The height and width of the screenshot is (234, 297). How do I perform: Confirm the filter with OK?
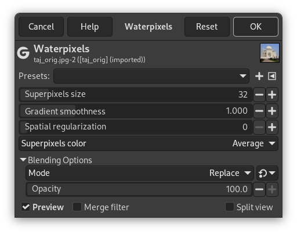tap(256, 27)
